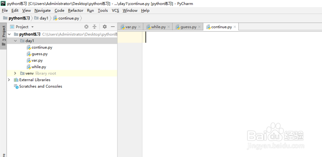Close the while.py tab

tap(169, 27)
